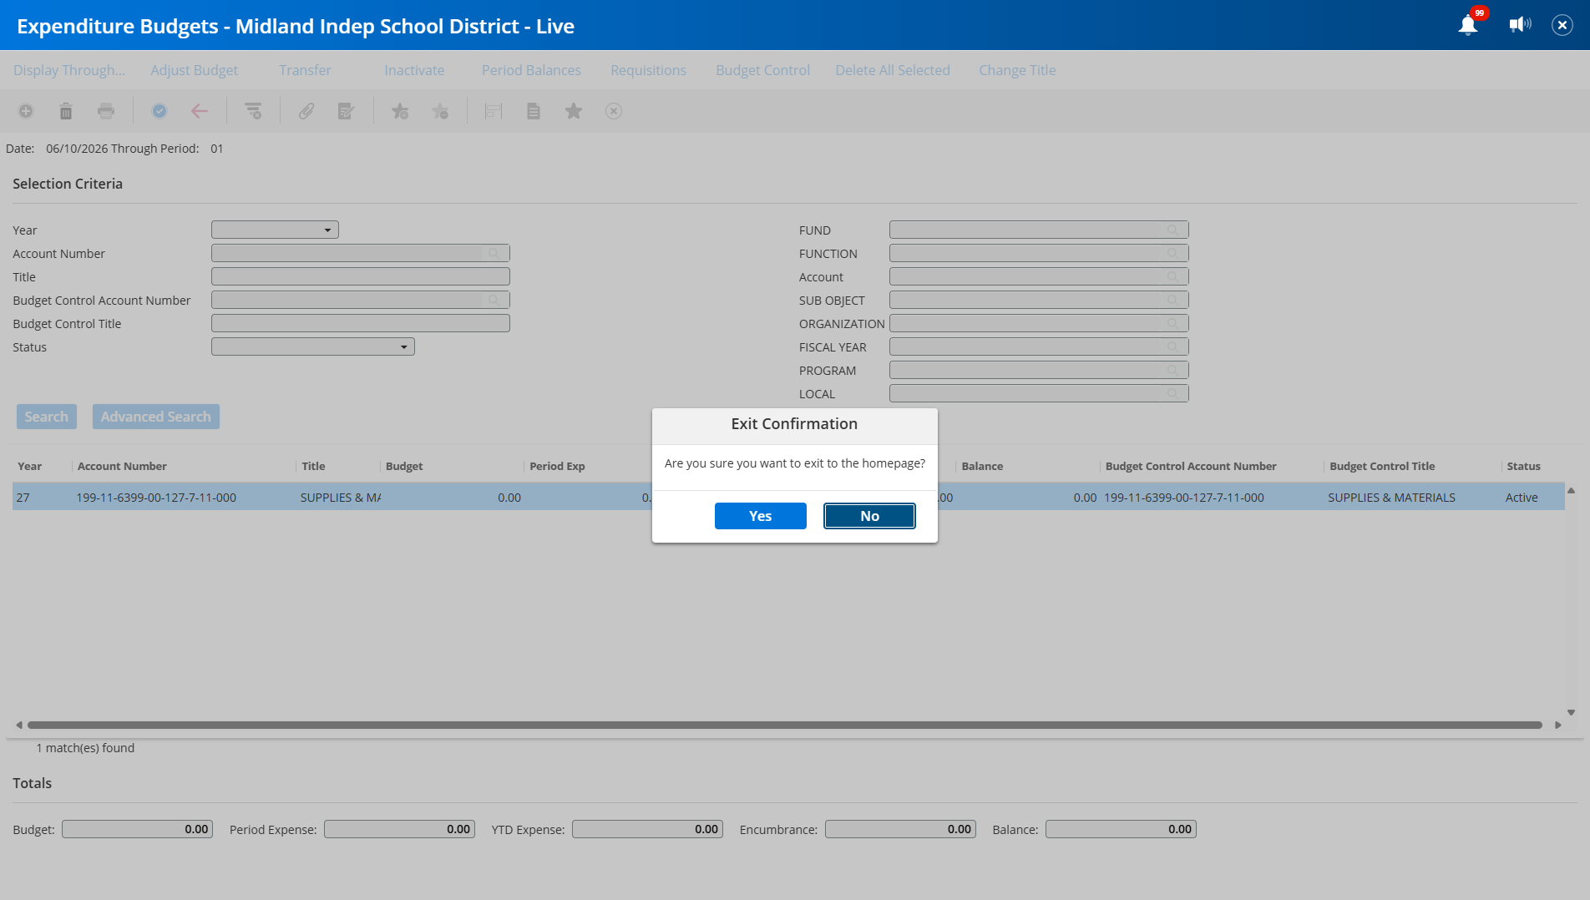Click the FUND lookup magnifier icon
This screenshot has height=900, width=1590.
point(1173,230)
